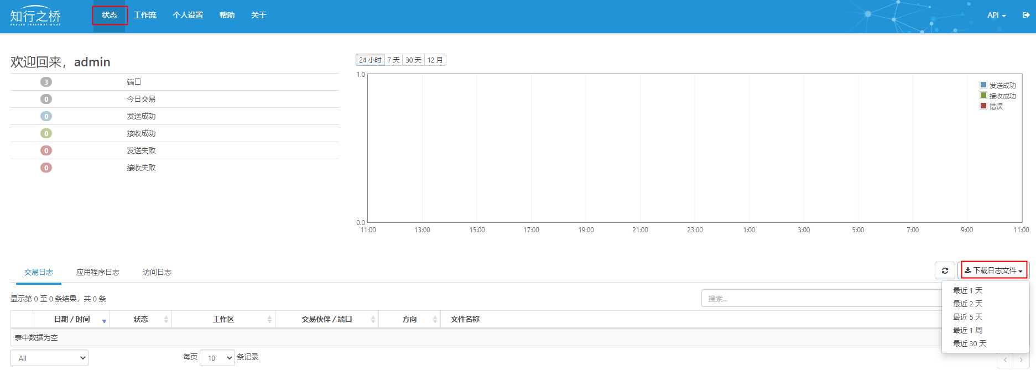Click the logout icon in header
The image size is (1036, 370).
(1025, 15)
